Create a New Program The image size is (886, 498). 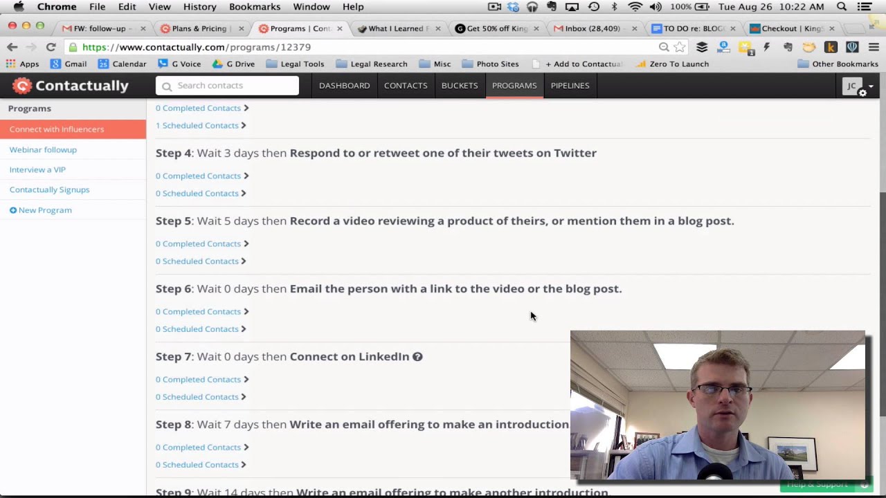(40, 210)
